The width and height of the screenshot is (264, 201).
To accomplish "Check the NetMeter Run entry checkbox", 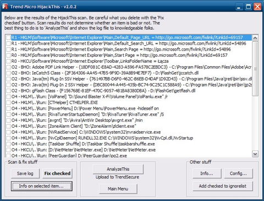I will pos(8,150).
